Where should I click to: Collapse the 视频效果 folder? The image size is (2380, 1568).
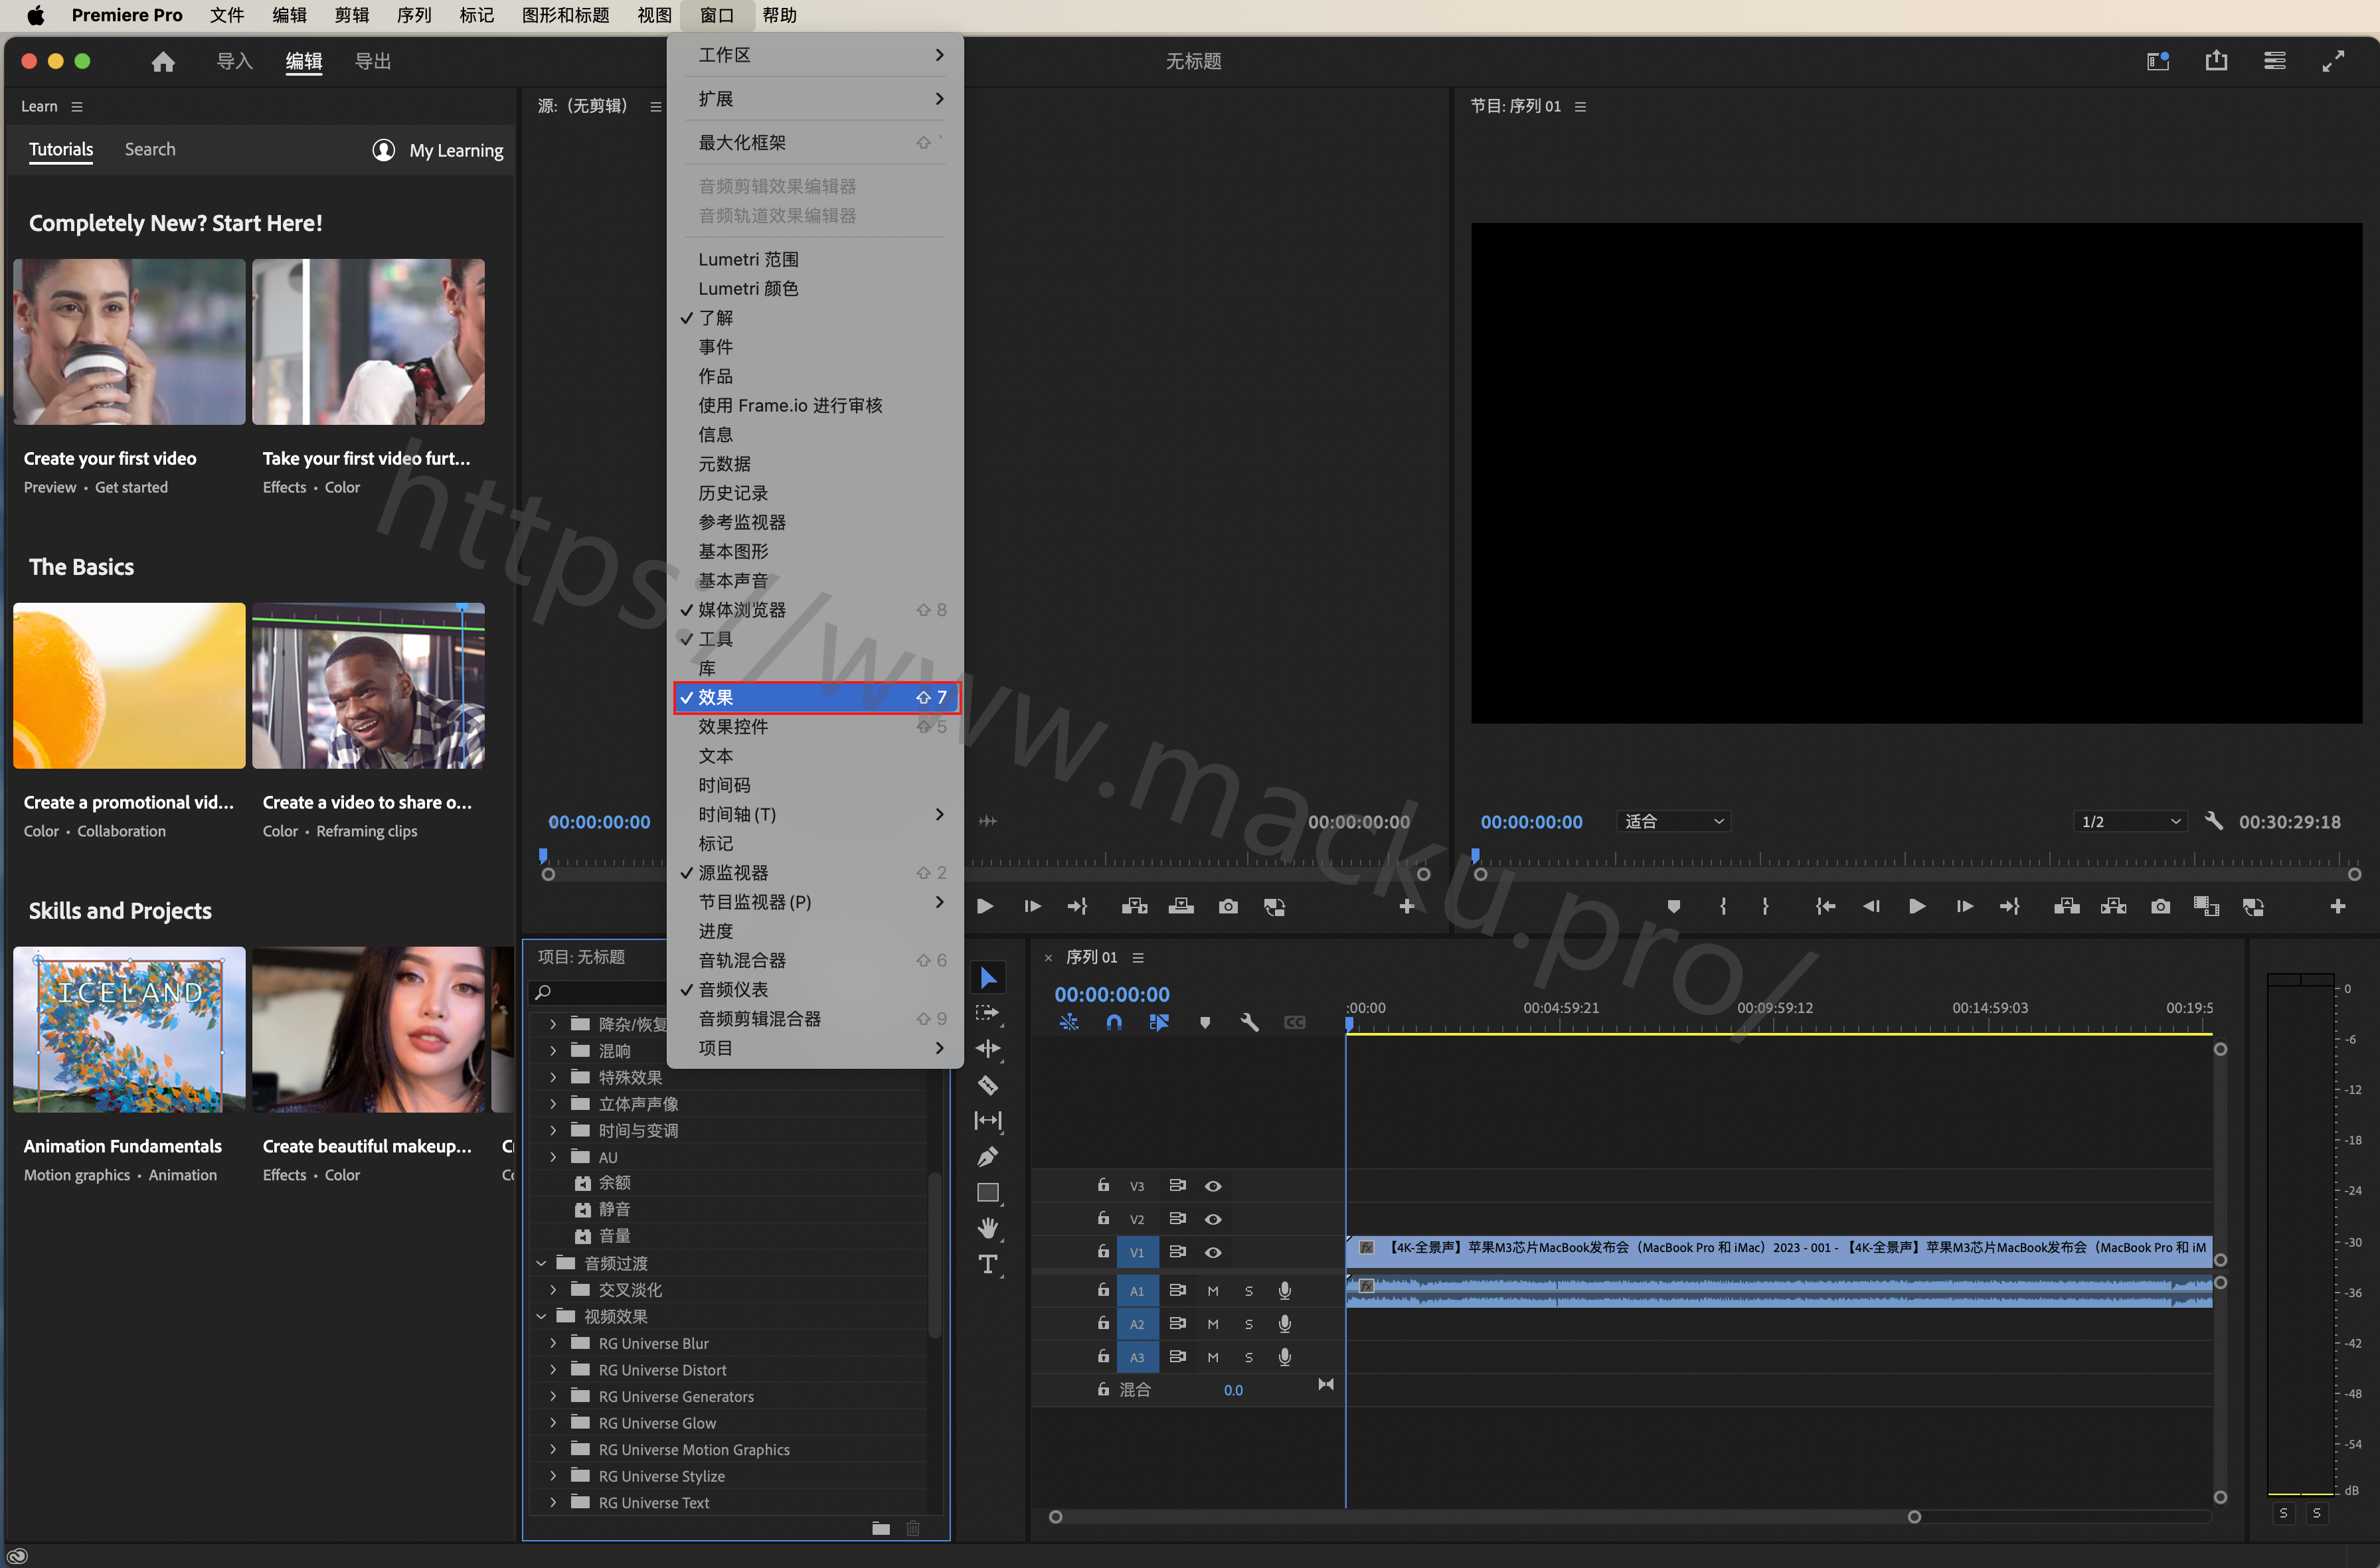[541, 1316]
